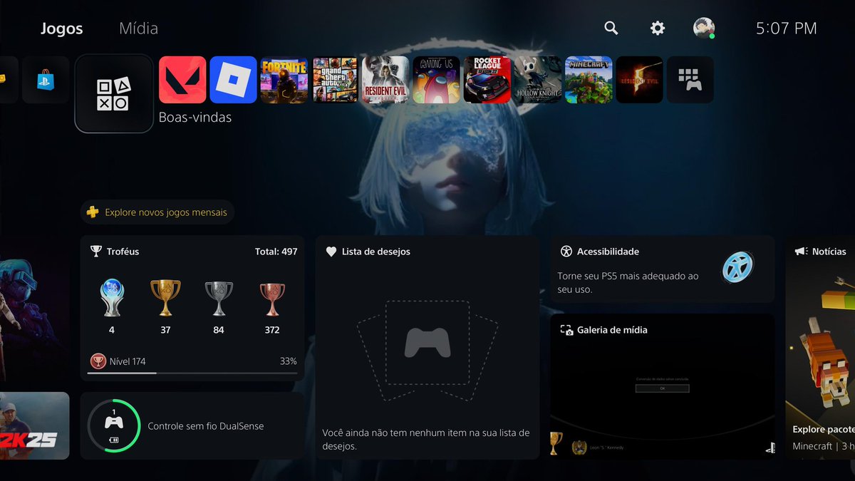
Task: Open the Lista de desejos card
Action: tap(427, 348)
